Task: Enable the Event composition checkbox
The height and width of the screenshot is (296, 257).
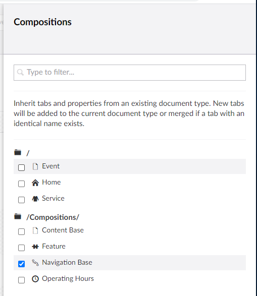Action: 21,167
